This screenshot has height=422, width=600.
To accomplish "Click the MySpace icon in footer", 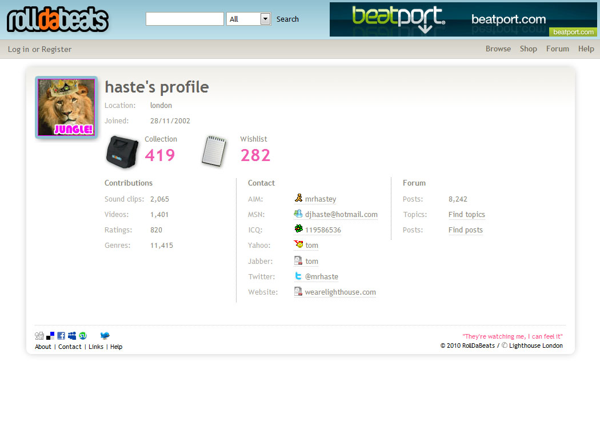I will tap(72, 336).
